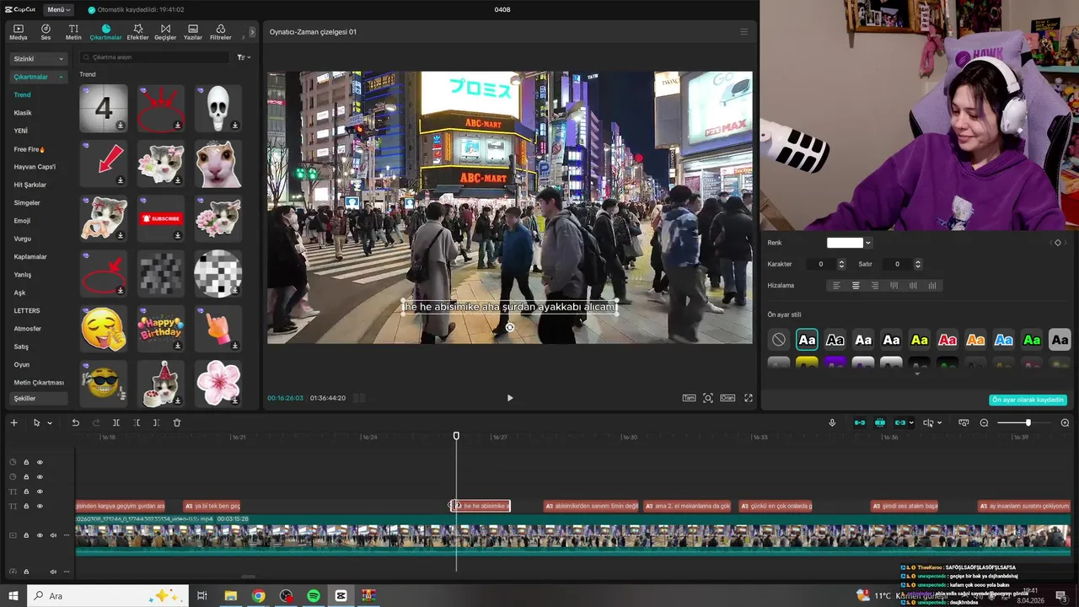This screenshot has width=1079, height=607.
Task: Mute the main video track audio
Action: (x=53, y=535)
